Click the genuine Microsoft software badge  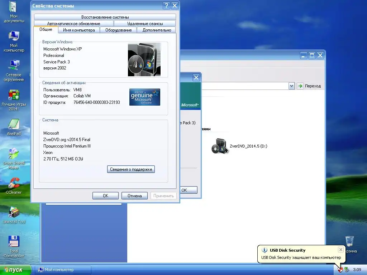click(x=145, y=97)
